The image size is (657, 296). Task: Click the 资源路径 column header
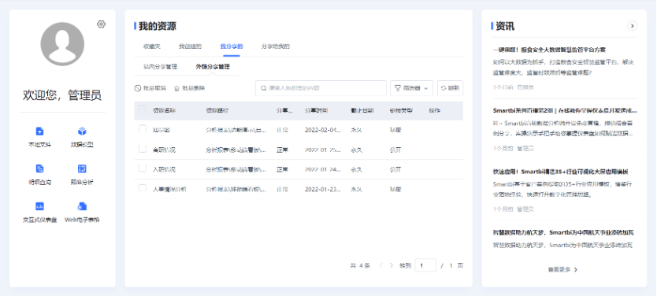click(x=217, y=110)
